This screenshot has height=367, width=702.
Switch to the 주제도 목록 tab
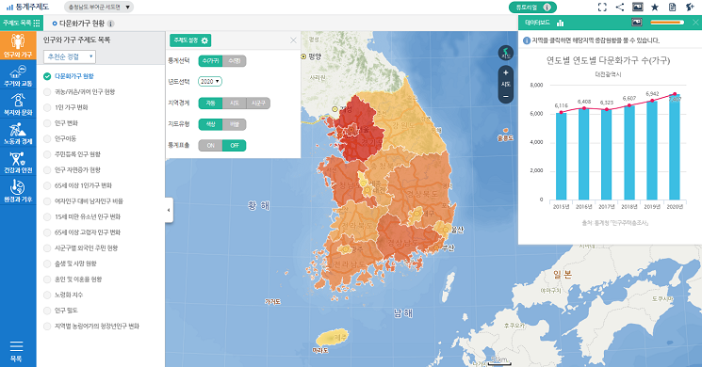(x=21, y=23)
